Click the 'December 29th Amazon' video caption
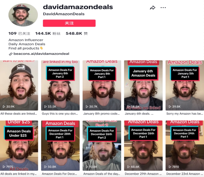Viewport: 204px width, 177px height. 143,174
